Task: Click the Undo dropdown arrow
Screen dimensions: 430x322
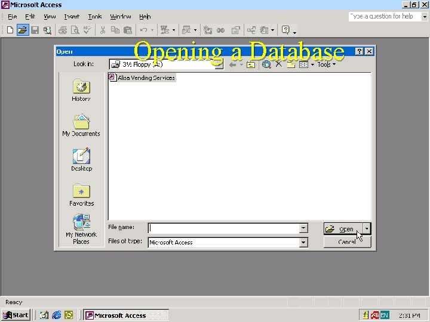Action: tap(152, 30)
